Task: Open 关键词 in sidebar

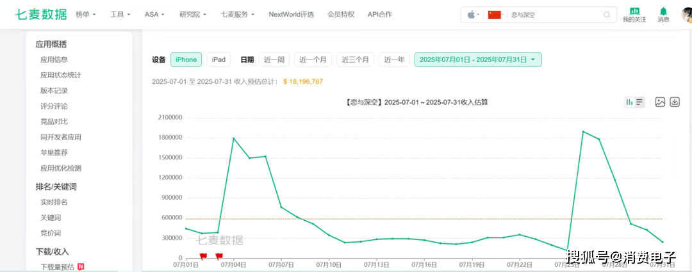Action: pyautogui.click(x=51, y=218)
